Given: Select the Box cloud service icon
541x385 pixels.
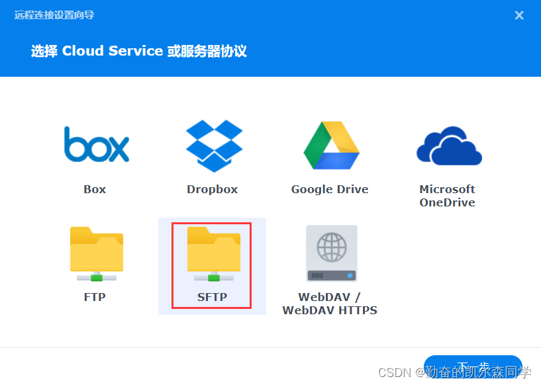Looking at the screenshot, I should pos(96,145).
